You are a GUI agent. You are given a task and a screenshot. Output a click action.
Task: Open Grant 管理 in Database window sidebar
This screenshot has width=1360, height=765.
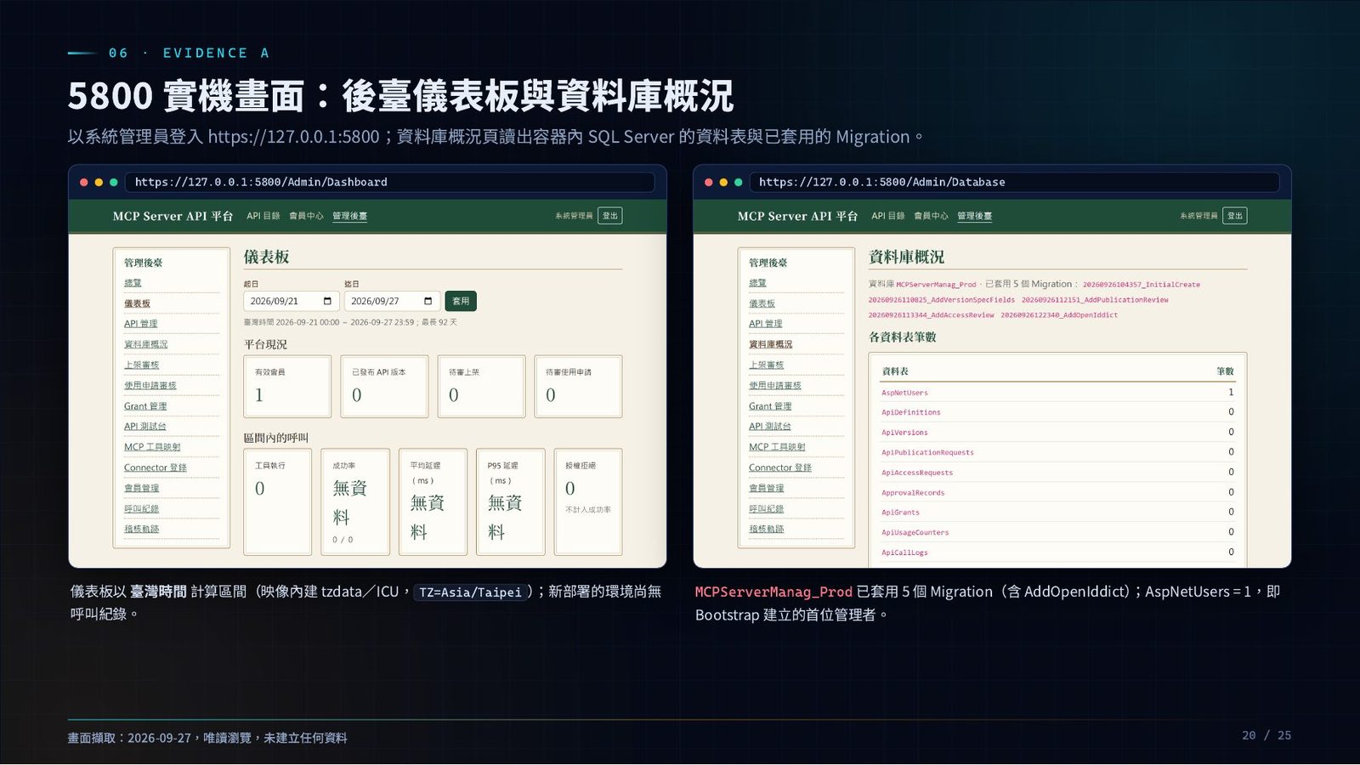click(x=770, y=406)
